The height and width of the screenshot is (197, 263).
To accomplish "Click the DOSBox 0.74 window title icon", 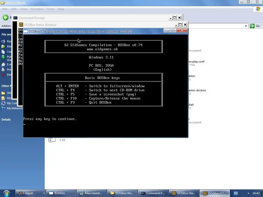I will pyautogui.click(x=26, y=31).
